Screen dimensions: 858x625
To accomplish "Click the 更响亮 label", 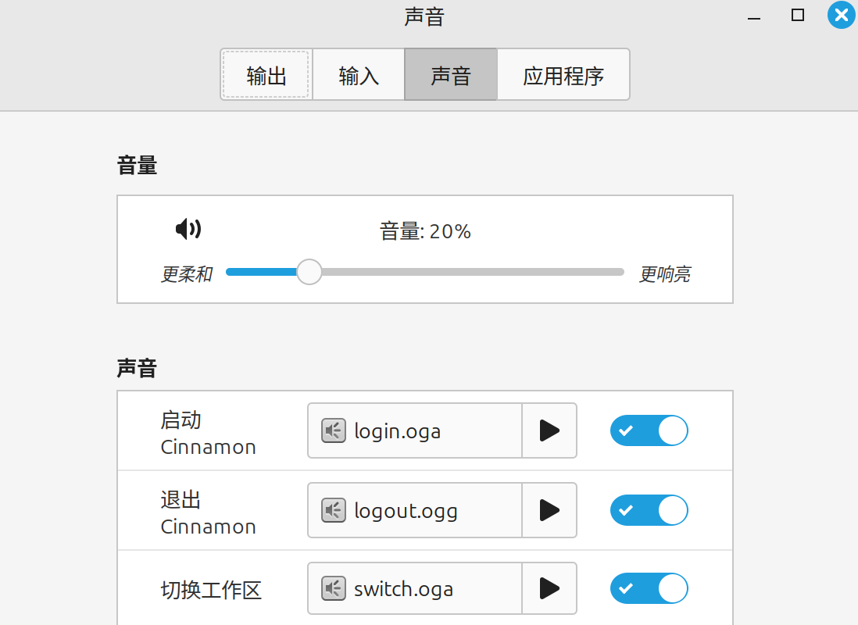I will click(x=665, y=273).
